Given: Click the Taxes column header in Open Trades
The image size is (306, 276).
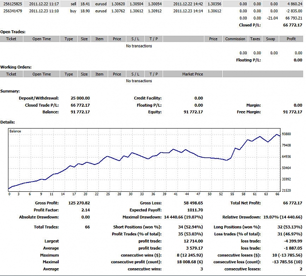Looking at the screenshot, I should point(255,39).
